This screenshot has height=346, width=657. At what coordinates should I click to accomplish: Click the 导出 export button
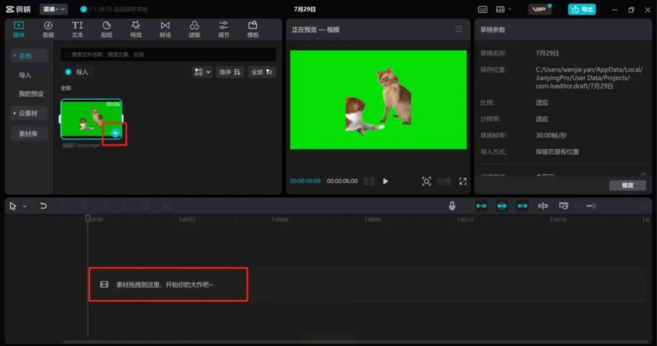pyautogui.click(x=582, y=9)
